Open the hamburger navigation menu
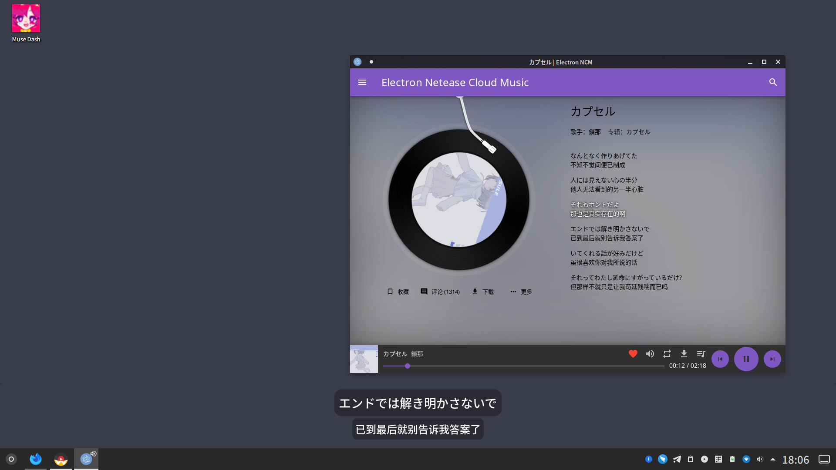Image resolution: width=836 pixels, height=470 pixels. 362,82
